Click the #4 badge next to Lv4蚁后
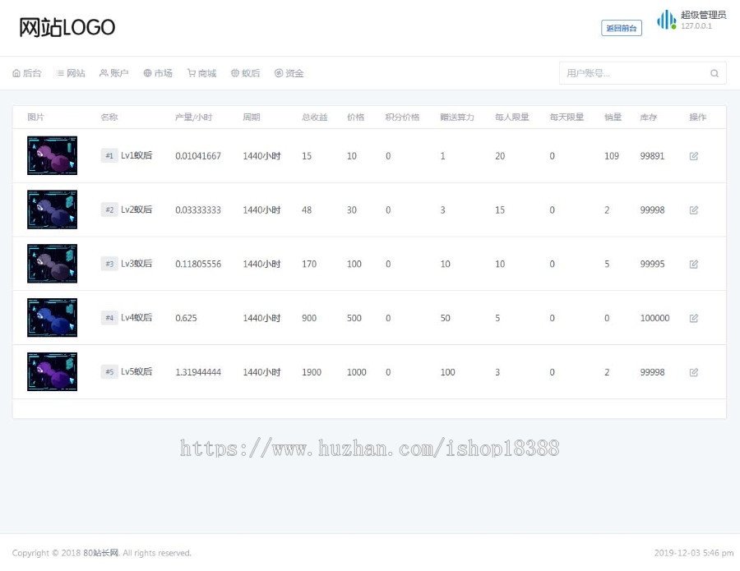The image size is (740, 571). coord(109,318)
